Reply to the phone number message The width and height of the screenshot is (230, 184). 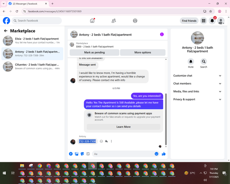pyautogui.click(x=106, y=141)
